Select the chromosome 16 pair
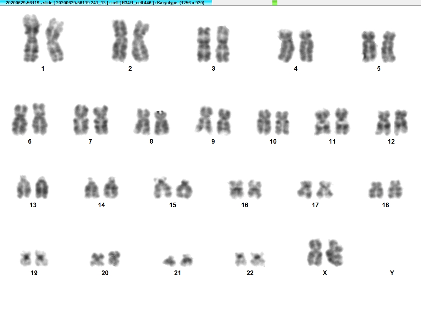 [245, 189]
